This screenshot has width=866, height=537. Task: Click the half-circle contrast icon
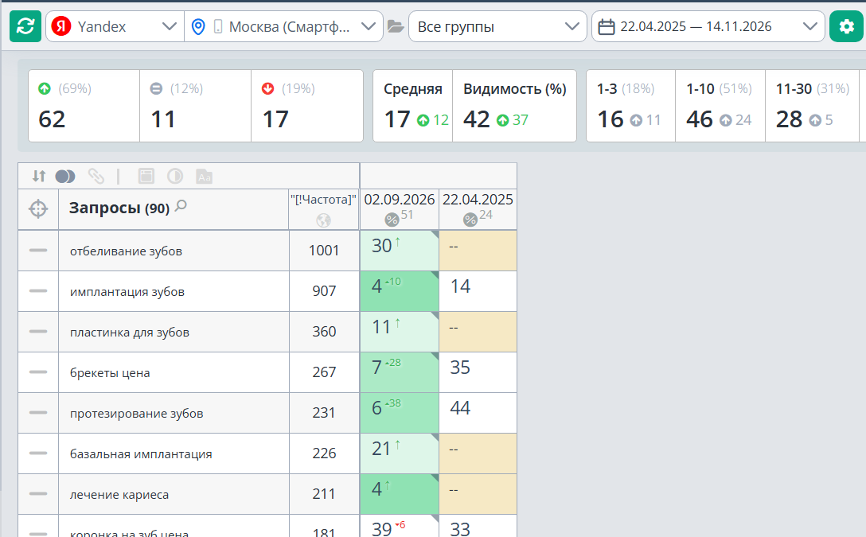tap(175, 176)
